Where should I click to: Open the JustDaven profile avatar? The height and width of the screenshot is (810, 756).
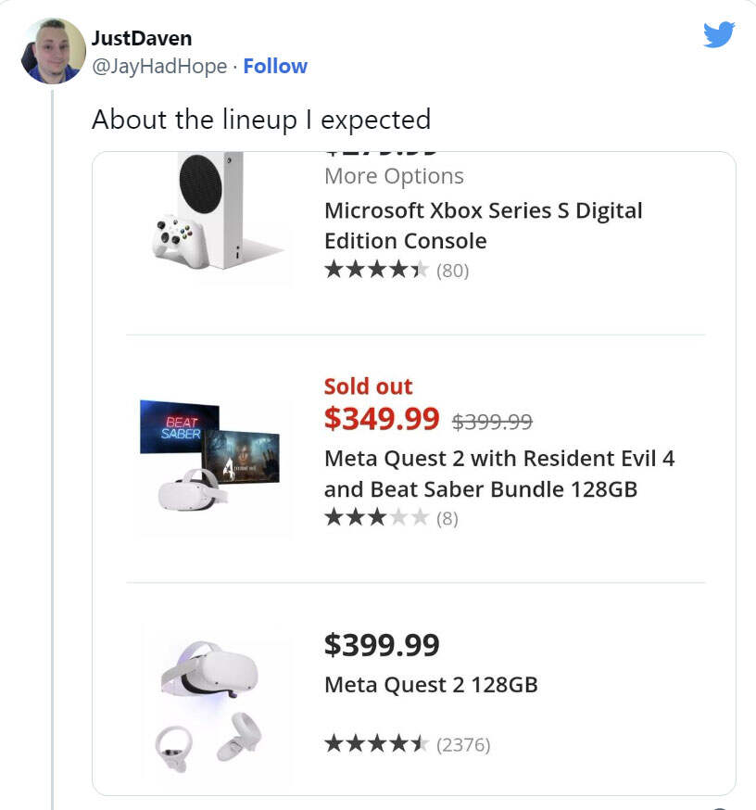pos(53,51)
